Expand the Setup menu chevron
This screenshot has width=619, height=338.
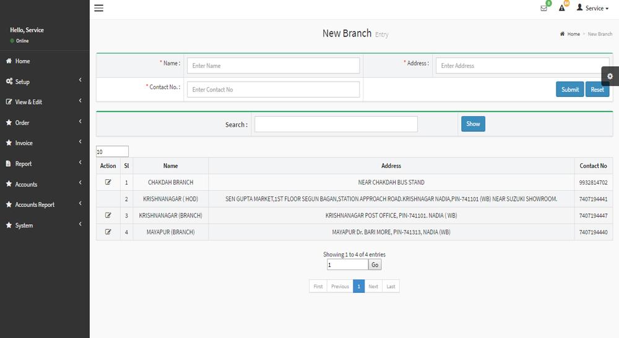pyautogui.click(x=80, y=80)
